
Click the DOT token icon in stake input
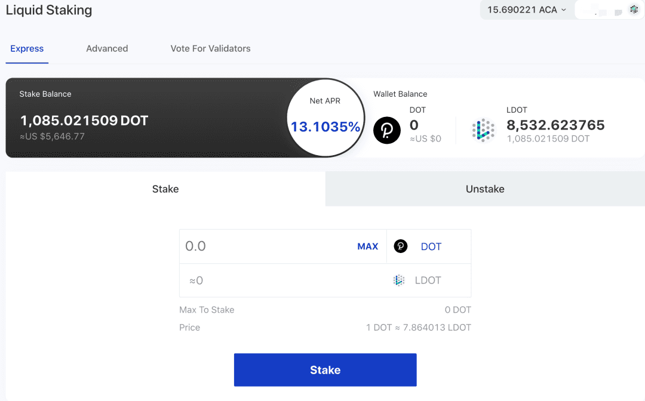[x=401, y=246]
